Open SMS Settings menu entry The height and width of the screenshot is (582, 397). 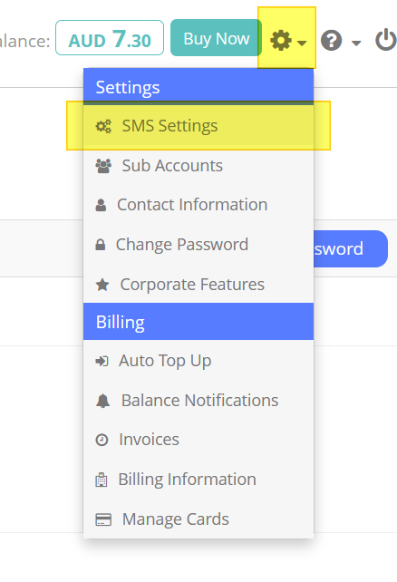[x=198, y=125]
